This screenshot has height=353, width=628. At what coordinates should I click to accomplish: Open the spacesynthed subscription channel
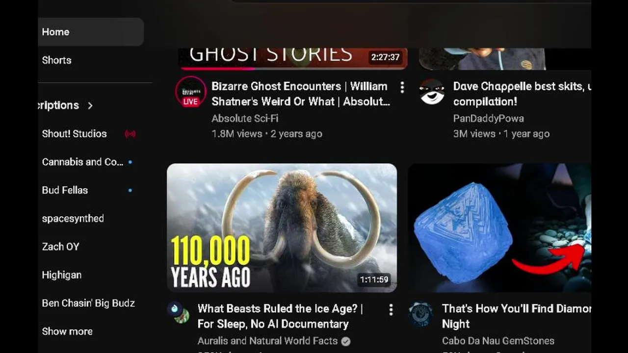pyautogui.click(x=73, y=219)
